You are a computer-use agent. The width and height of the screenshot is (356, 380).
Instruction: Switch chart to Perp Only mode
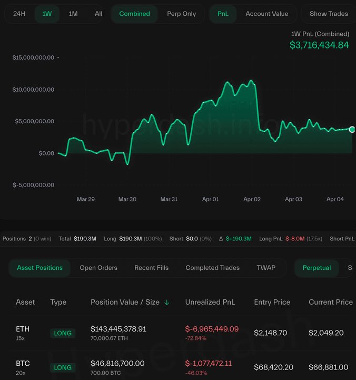click(181, 14)
